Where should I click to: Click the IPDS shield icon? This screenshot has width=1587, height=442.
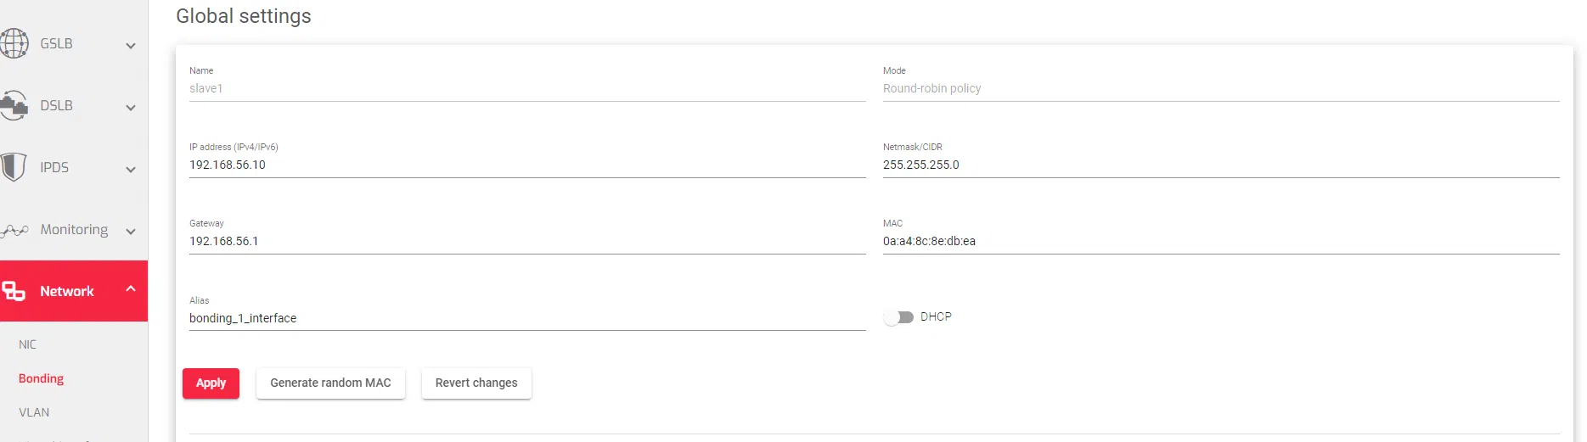pos(14,167)
